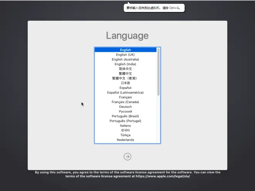Viewport: 255px width, 191px height.
Task: Choose 繁體中文 in the language list
Action: (125, 73)
